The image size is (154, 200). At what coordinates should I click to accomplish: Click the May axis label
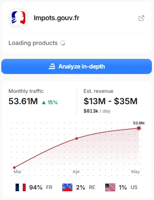tap(135, 172)
